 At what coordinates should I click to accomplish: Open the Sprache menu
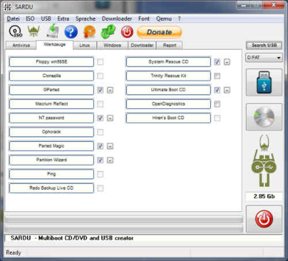pyautogui.click(x=85, y=18)
